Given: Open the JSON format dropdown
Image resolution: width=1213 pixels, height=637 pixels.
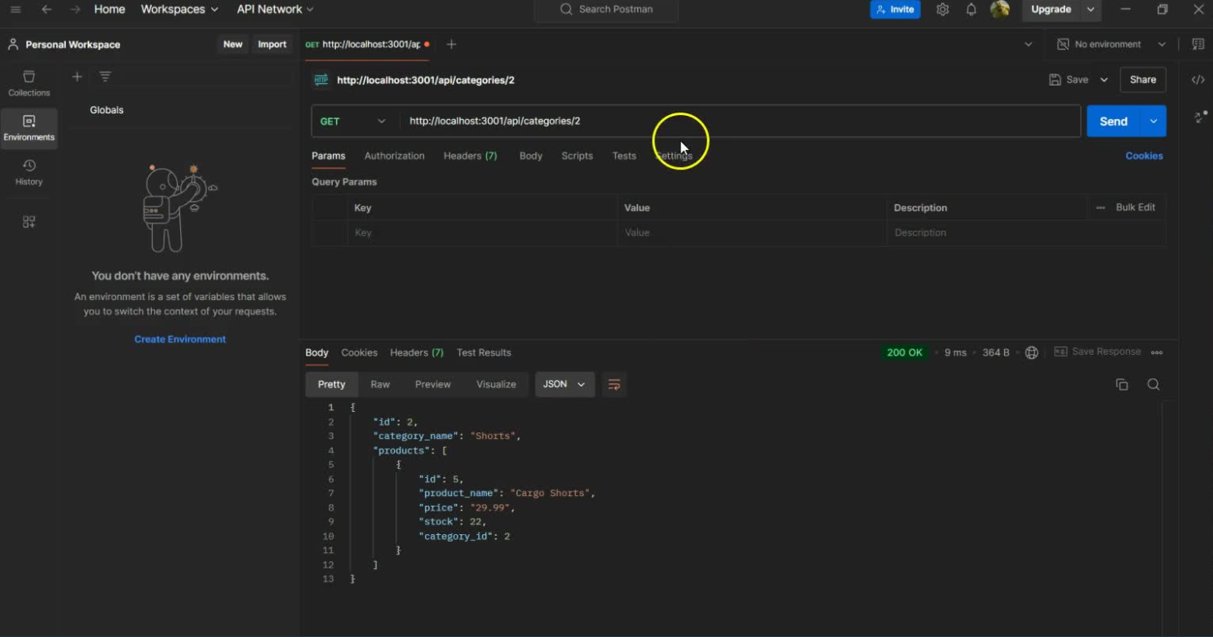Looking at the screenshot, I should click(564, 384).
